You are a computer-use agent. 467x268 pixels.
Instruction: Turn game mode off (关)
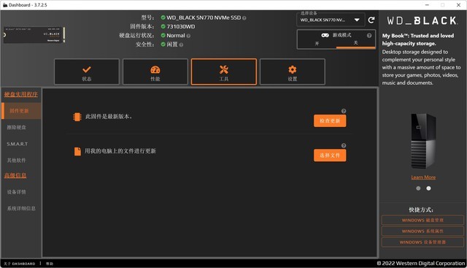pos(355,43)
